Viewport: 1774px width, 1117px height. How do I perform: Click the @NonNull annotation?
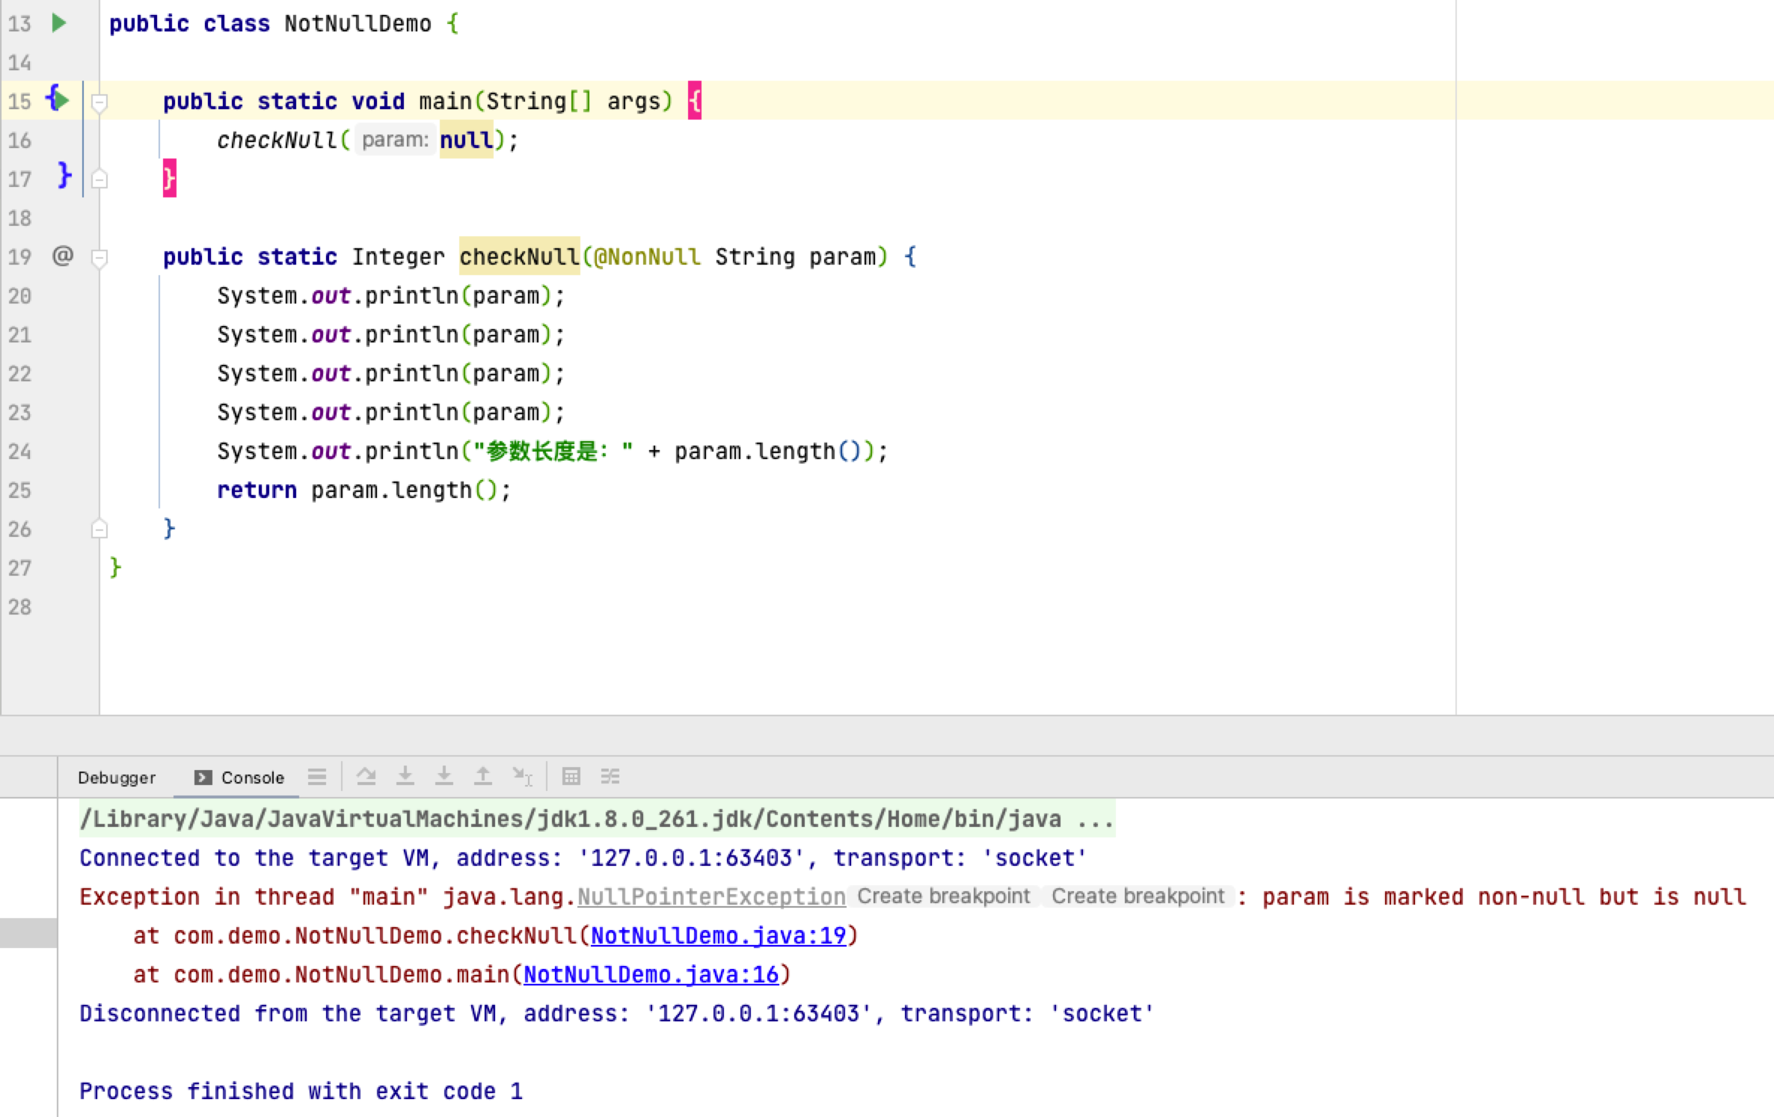(647, 256)
